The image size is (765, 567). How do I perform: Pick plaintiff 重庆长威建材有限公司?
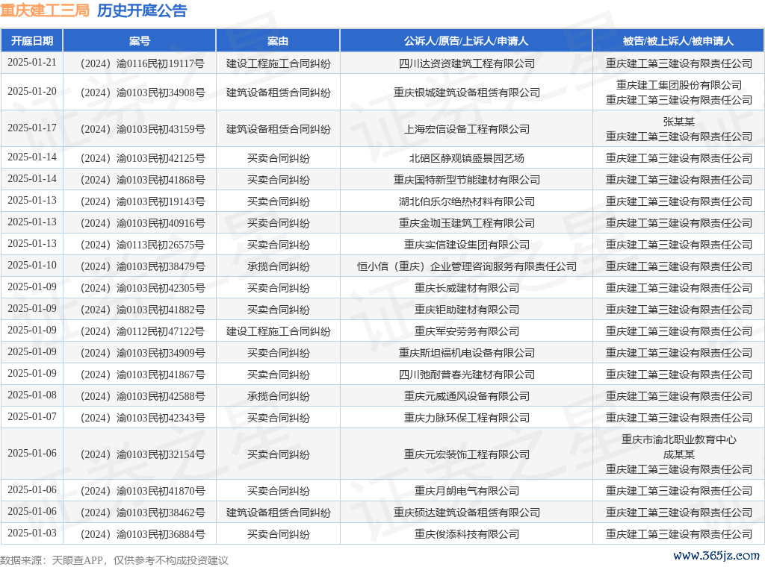point(466,288)
